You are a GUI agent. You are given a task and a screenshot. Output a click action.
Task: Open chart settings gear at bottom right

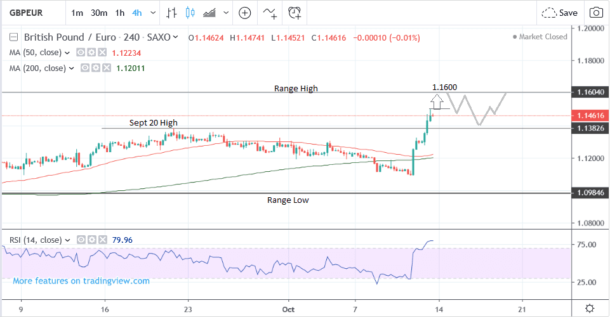pos(590,308)
